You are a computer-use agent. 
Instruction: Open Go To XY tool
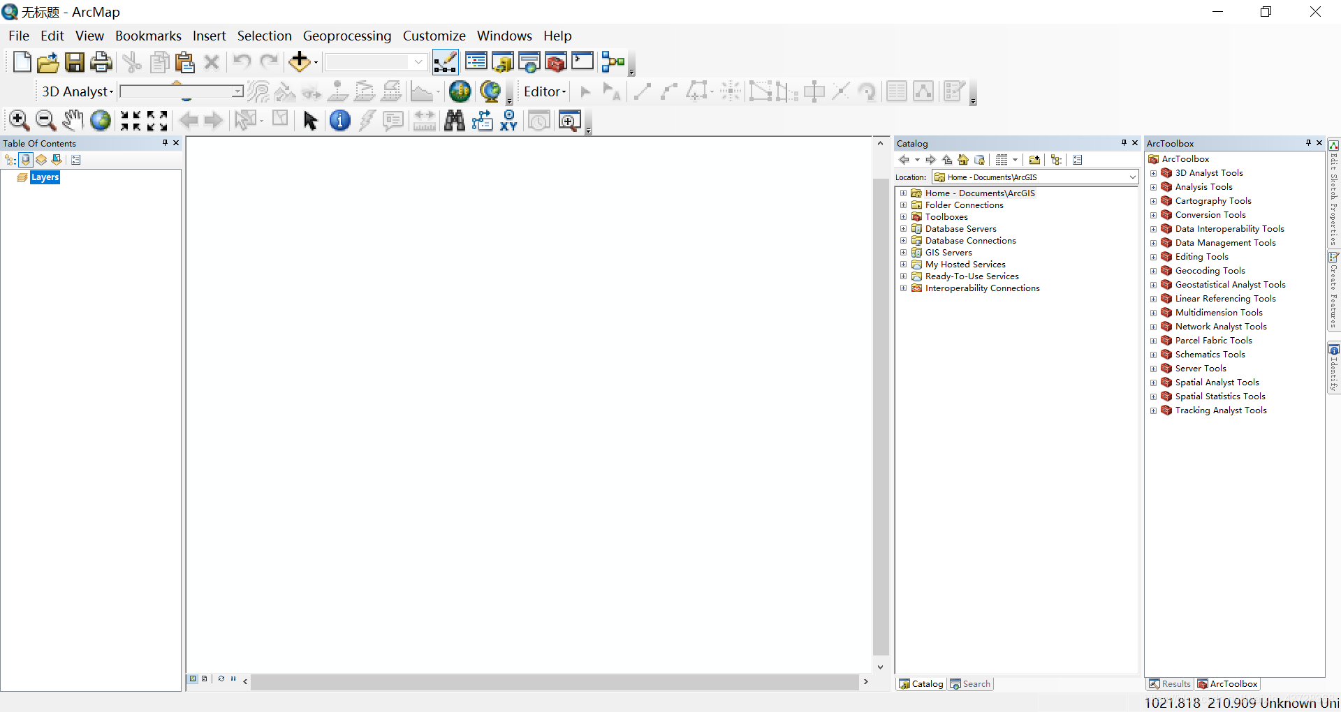(509, 120)
